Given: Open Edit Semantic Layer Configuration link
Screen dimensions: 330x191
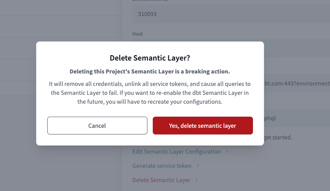Looking at the screenshot, I should point(176,151).
